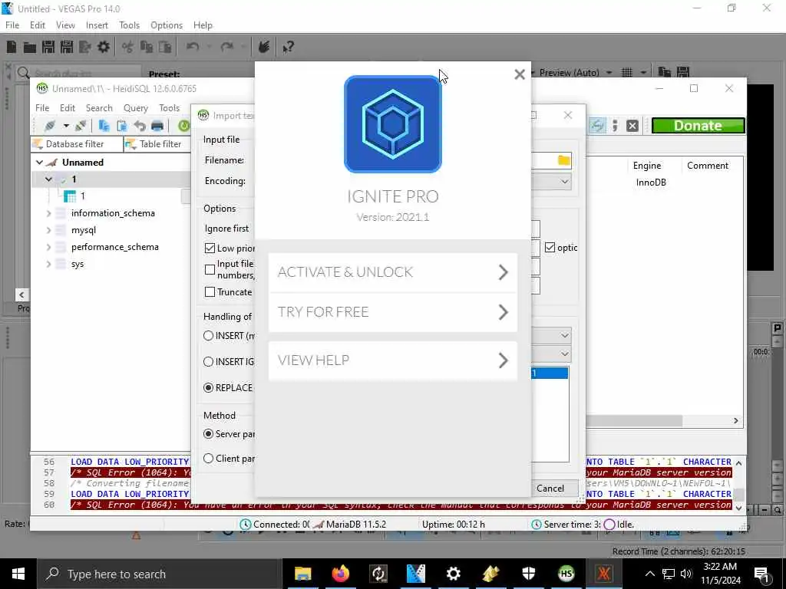Click HeidiSQL print icon
This screenshot has width=786, height=589.
[x=157, y=126]
